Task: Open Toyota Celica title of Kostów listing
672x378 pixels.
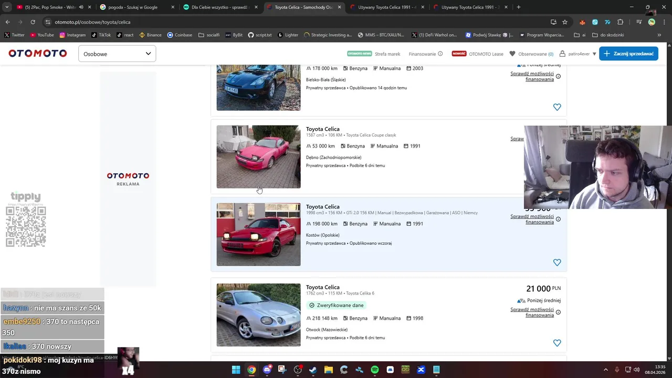Action: coord(322,206)
